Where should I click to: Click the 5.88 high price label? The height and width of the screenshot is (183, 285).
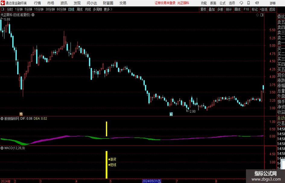coord(7,19)
